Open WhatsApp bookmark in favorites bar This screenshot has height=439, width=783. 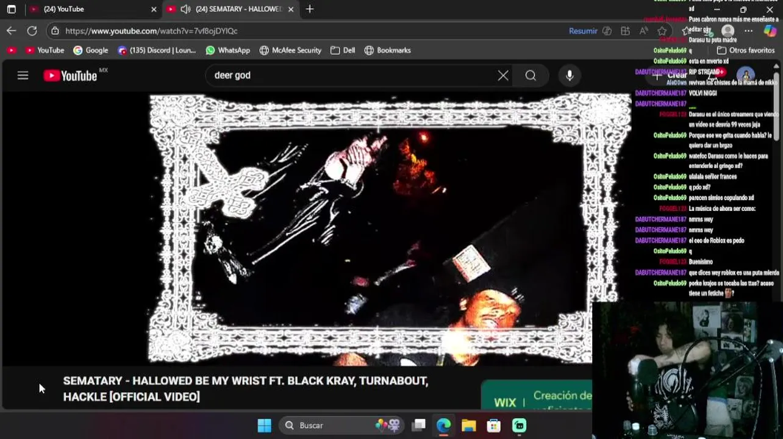pos(227,51)
